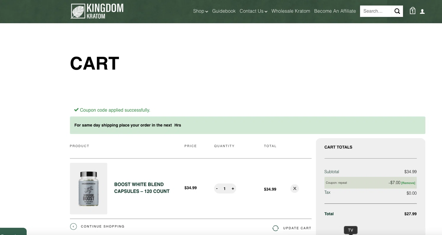Open the user account icon

422,11
